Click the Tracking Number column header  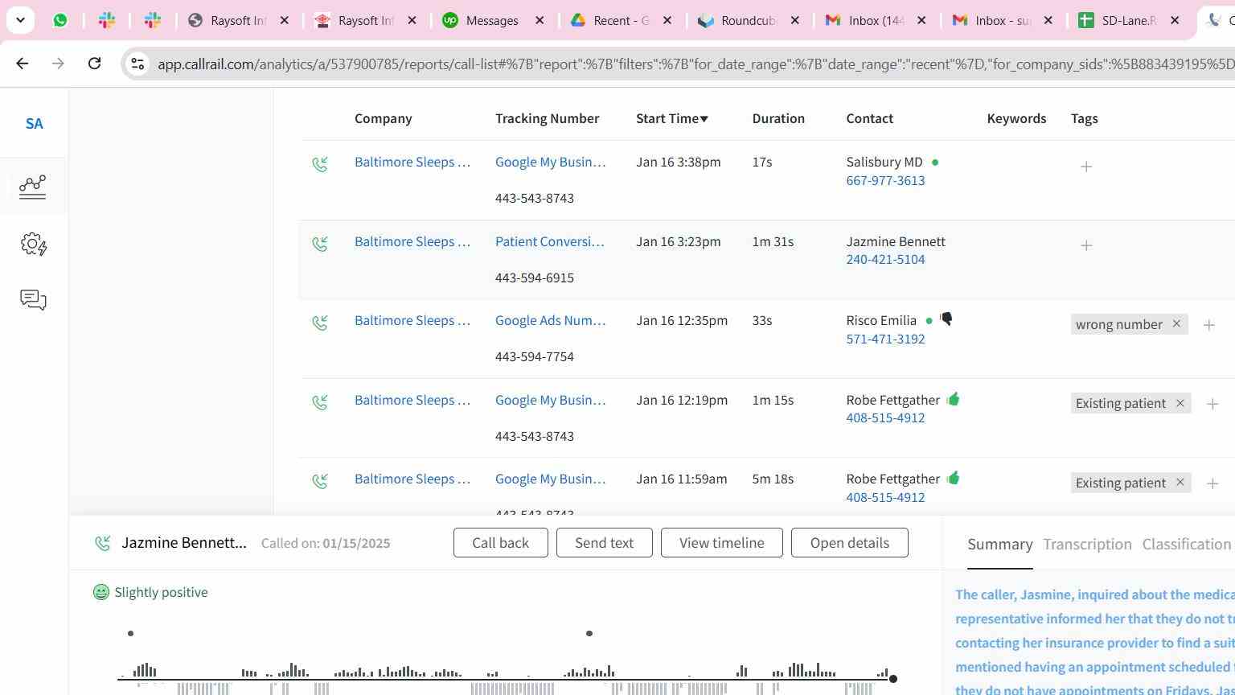(547, 118)
